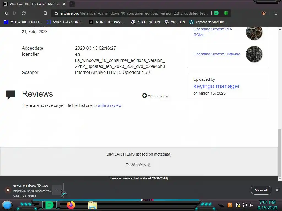Click the Reviews speech bubble icon
282x211 pixels.
(x=11, y=95)
